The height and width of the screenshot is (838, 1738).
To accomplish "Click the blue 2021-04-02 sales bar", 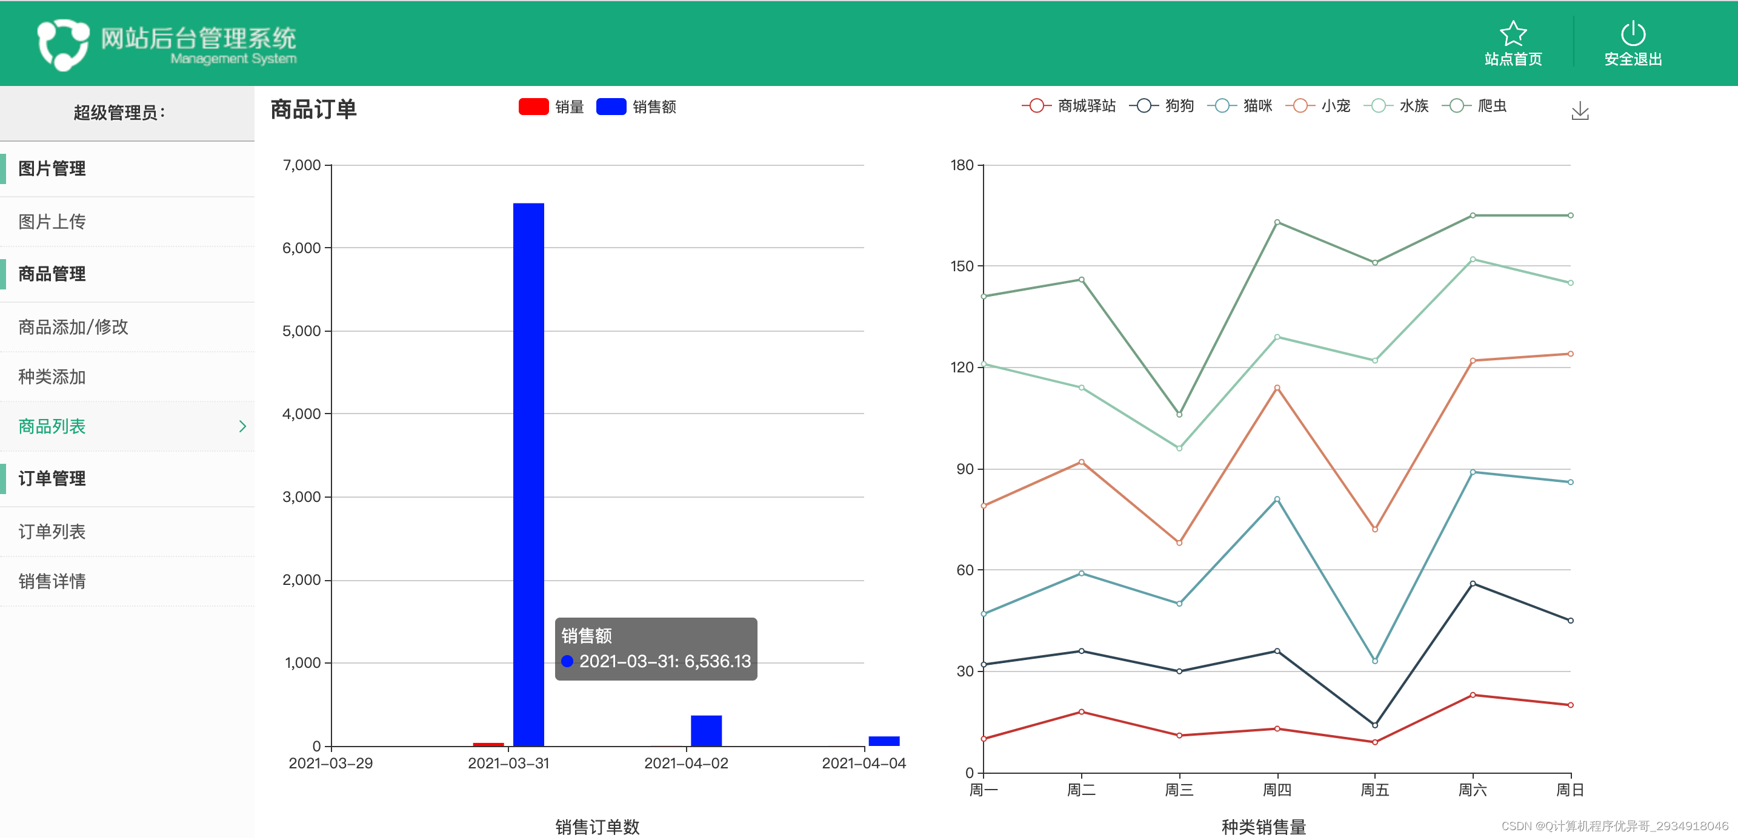I will coord(706,731).
